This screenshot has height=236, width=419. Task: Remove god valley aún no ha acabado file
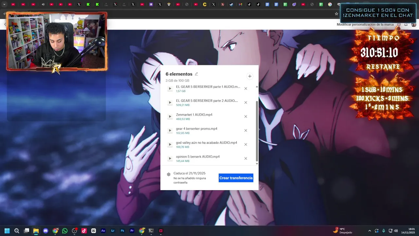pos(246,145)
